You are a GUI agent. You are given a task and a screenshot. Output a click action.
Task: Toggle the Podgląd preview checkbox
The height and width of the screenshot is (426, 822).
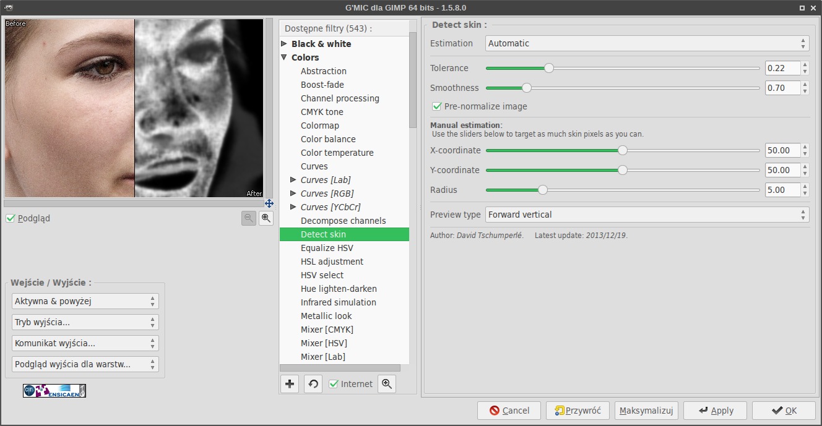(x=11, y=218)
